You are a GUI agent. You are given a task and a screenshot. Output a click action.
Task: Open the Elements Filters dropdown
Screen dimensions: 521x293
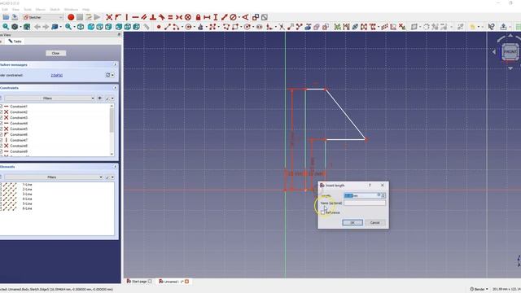[x=54, y=177]
